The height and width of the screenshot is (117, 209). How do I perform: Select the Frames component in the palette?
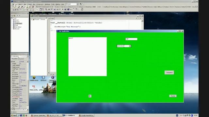[x=40, y=9]
